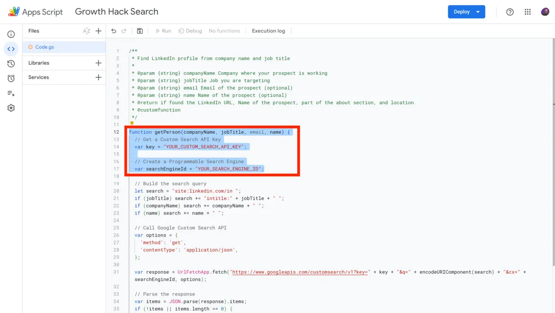
Task: Open the googleapis customsearch URL link
Action: tap(300, 272)
